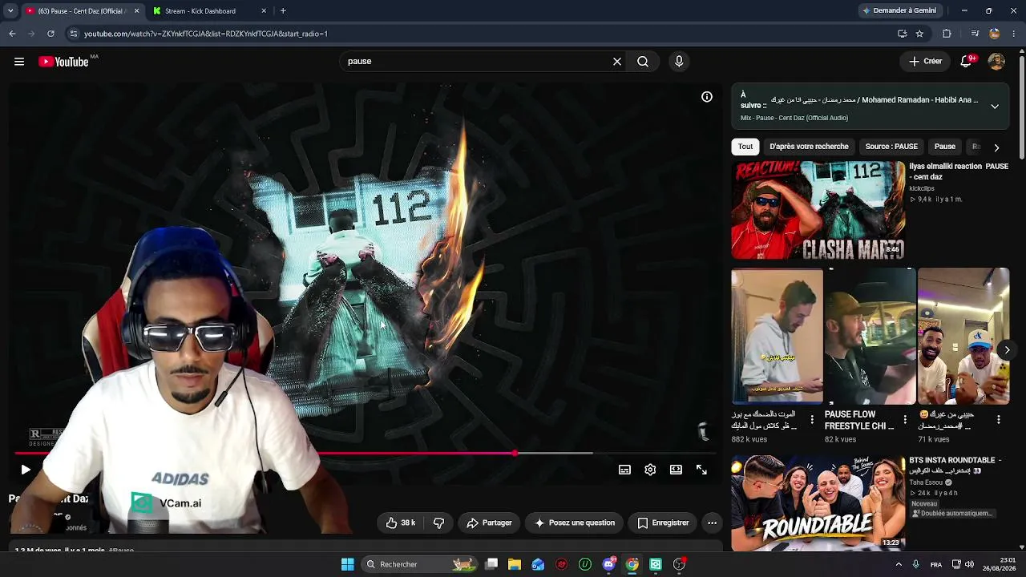
Task: Open options for the 882 k vues short
Action: [x=812, y=419]
